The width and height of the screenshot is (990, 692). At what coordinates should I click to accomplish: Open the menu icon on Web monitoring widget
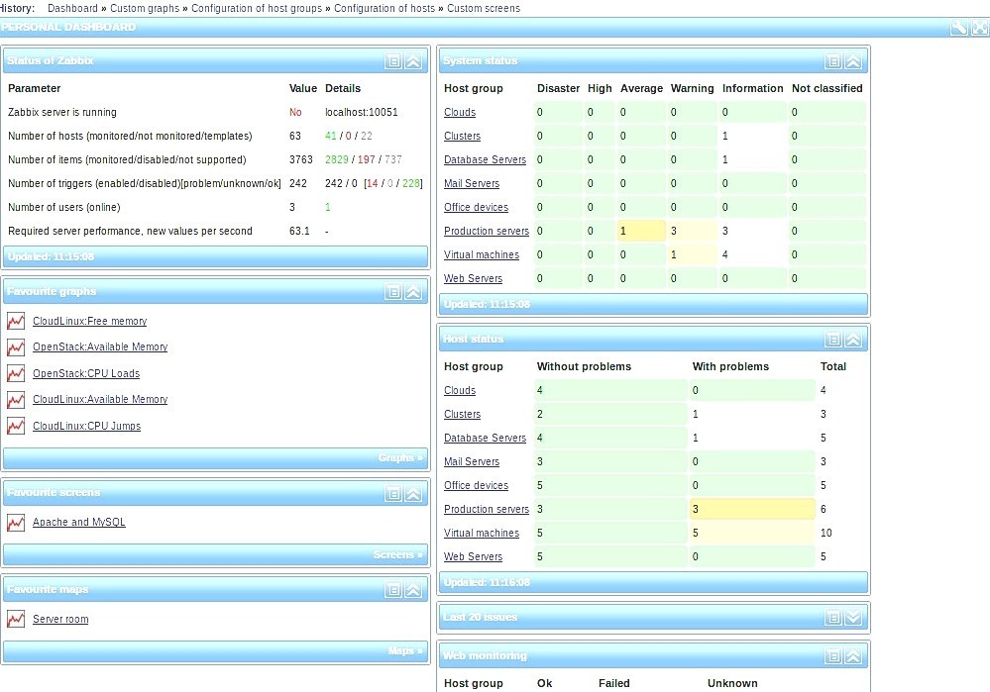coord(833,654)
